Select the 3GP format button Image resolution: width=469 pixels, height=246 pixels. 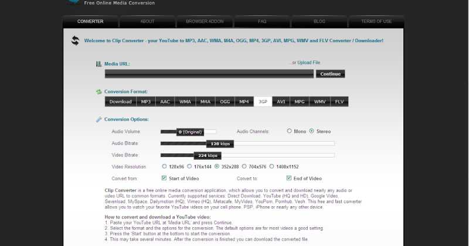pos(263,102)
